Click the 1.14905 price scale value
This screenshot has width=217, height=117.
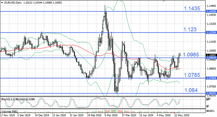pos(211,6)
